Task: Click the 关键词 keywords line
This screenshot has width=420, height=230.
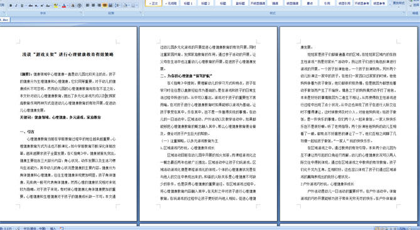Action: (x=60, y=117)
